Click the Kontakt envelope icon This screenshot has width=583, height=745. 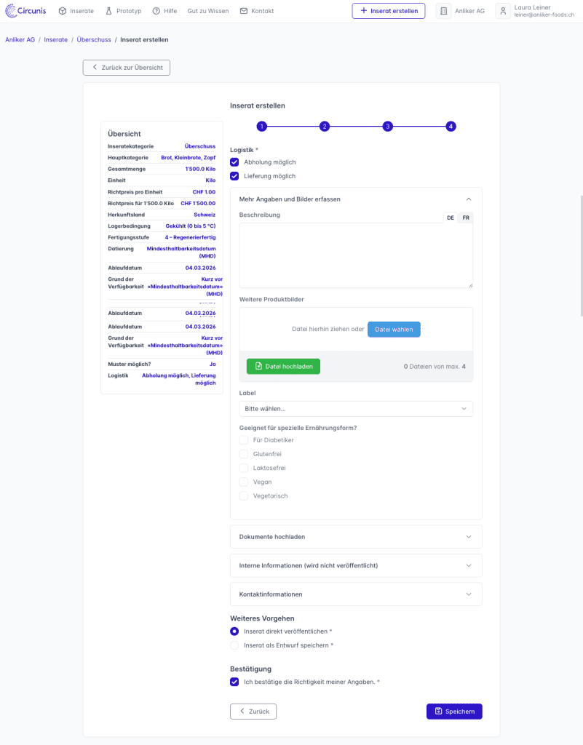click(243, 11)
